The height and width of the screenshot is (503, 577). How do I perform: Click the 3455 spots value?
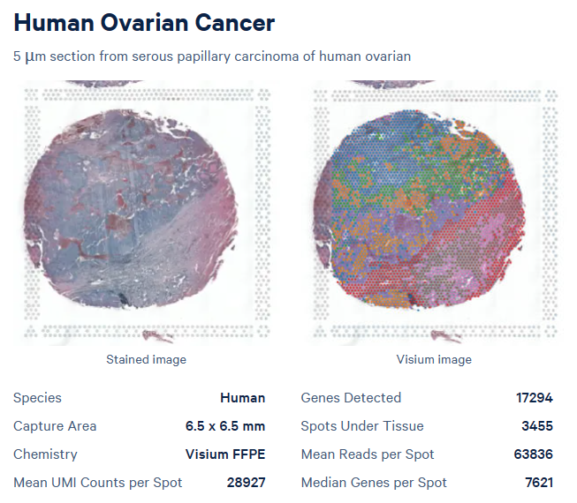pyautogui.click(x=537, y=426)
